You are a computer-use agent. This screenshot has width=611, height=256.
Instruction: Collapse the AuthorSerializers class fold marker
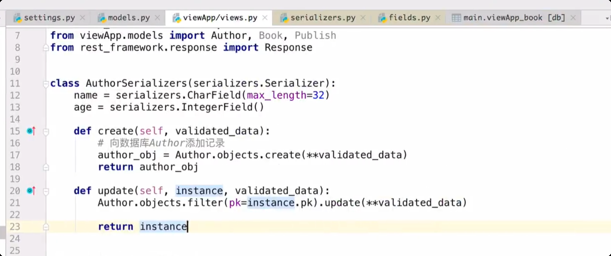coord(46,84)
